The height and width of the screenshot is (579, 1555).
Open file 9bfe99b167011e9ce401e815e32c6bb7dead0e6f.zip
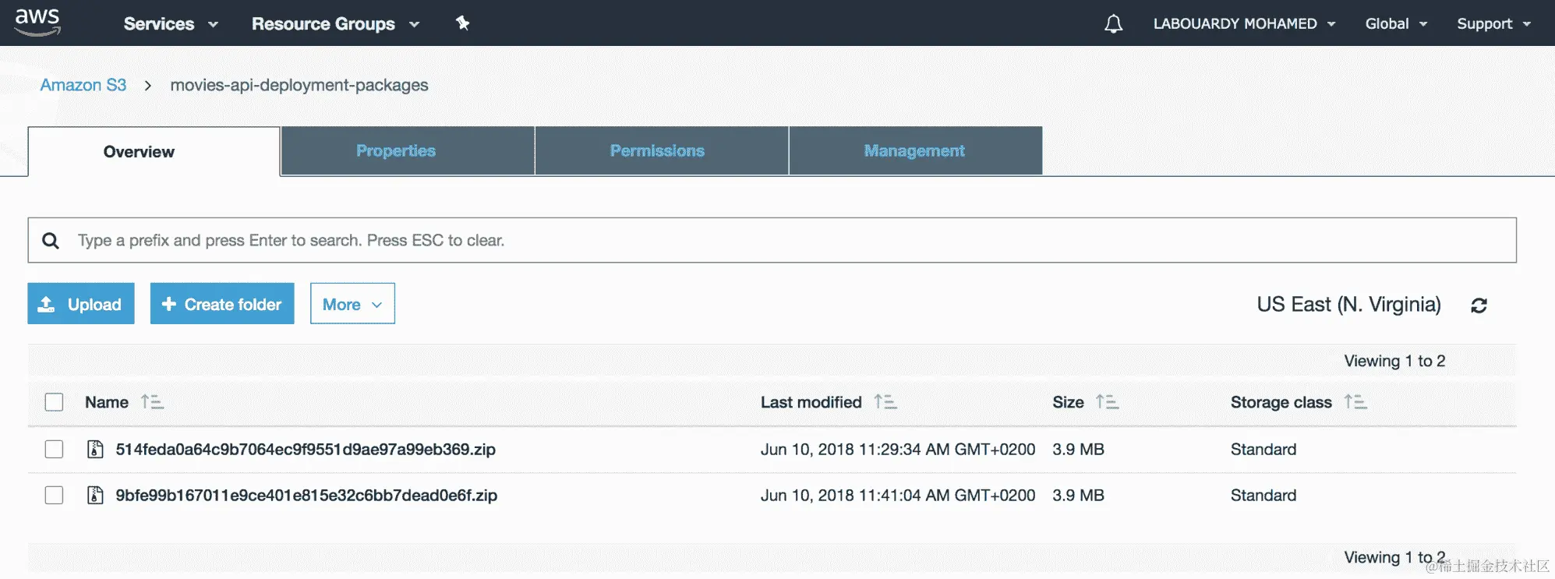coord(306,496)
